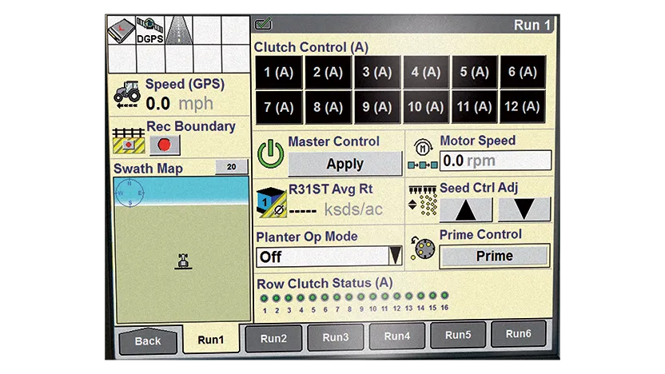Click the R31ST product box icon
The height and width of the screenshot is (374, 665).
tap(272, 203)
